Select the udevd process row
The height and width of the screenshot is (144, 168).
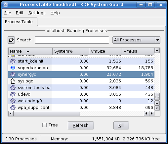point(81,94)
